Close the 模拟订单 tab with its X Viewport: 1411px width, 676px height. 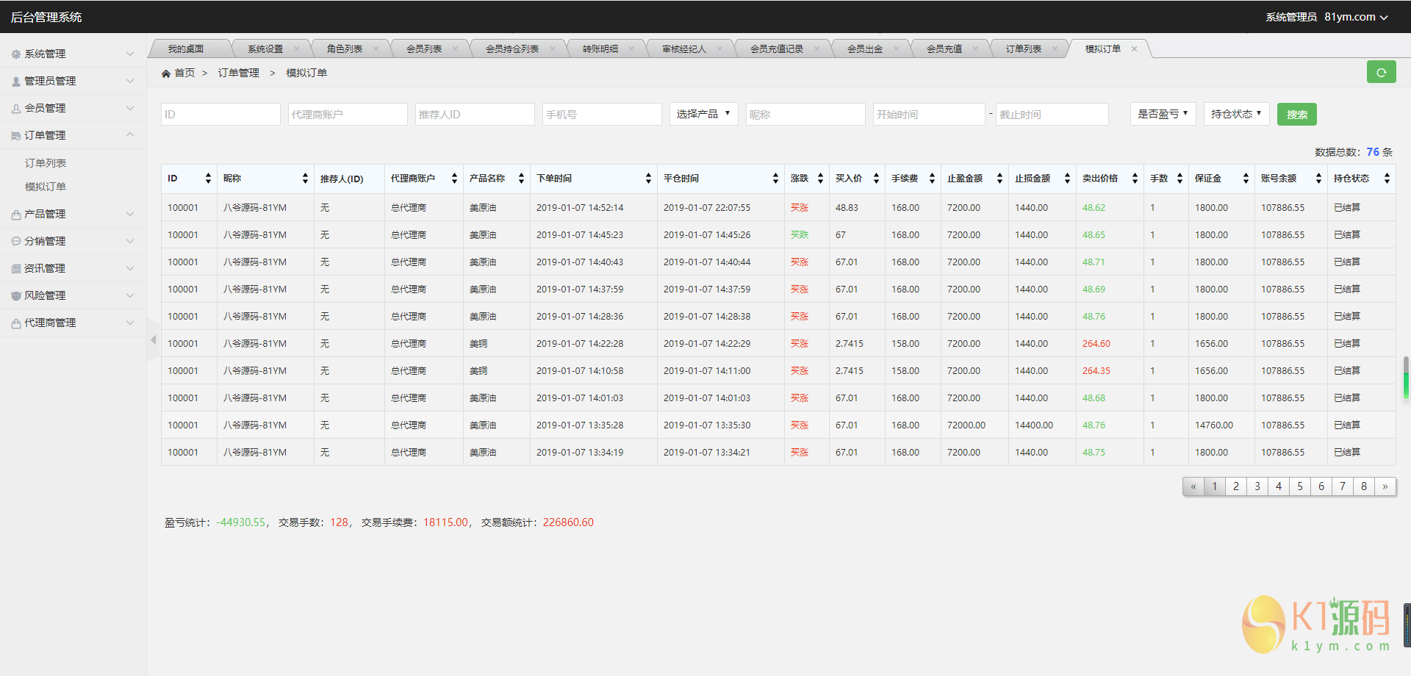pos(1134,49)
